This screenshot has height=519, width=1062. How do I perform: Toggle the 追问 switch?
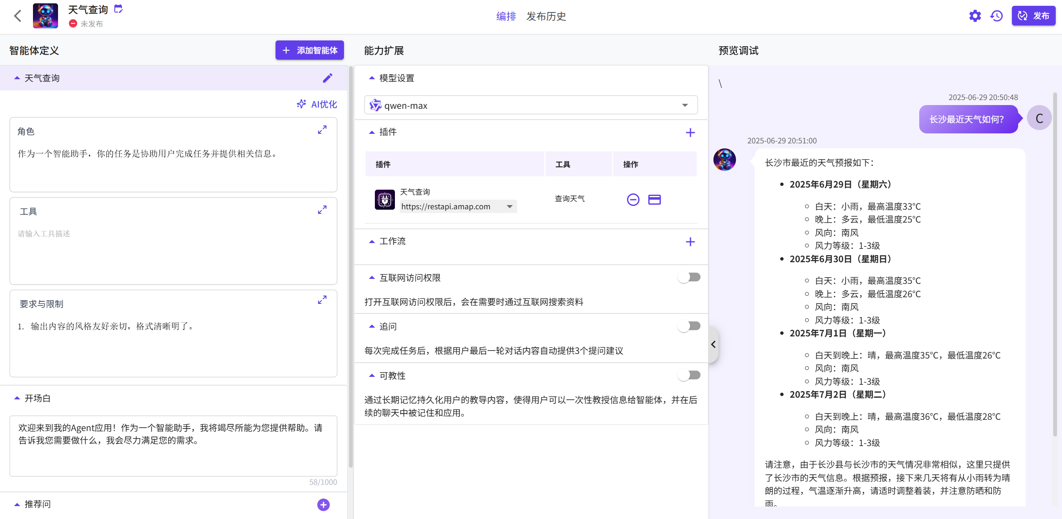(x=689, y=326)
